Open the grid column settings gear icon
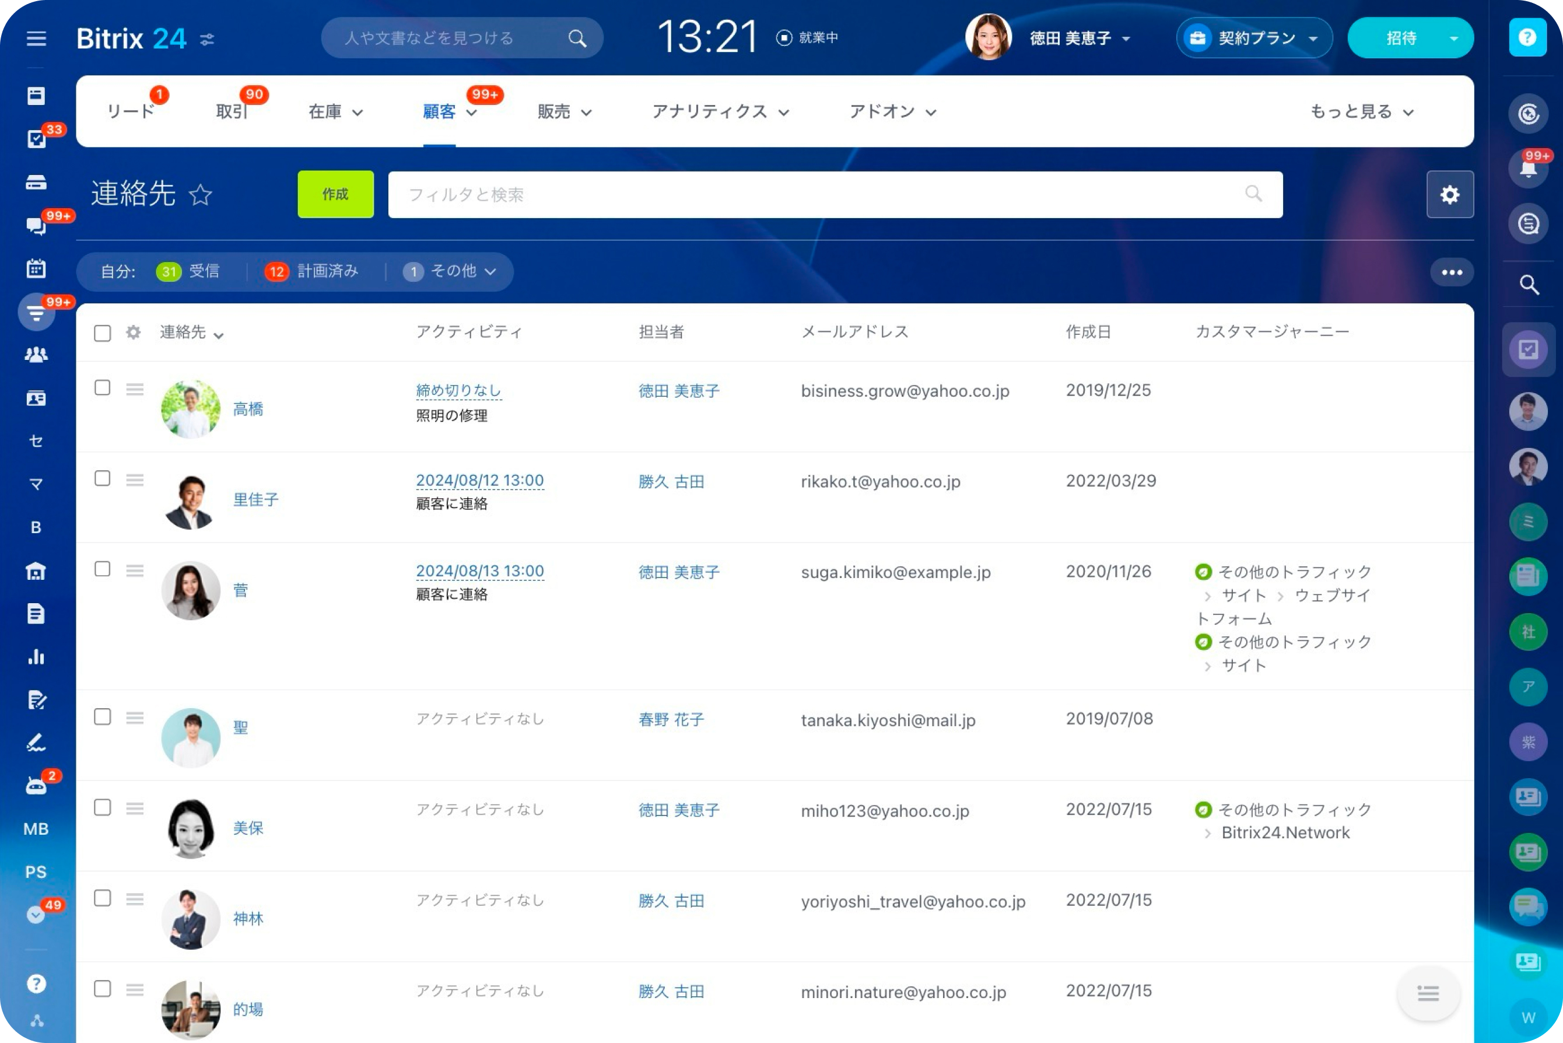Viewport: 1563px width, 1043px height. click(133, 332)
